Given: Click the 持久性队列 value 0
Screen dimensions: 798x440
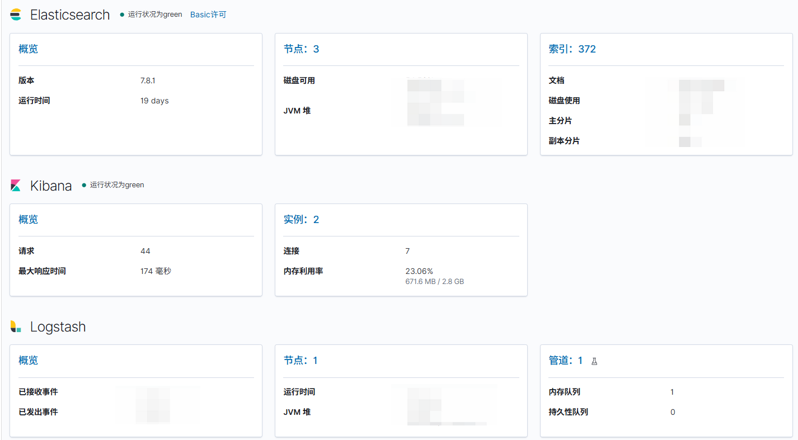Looking at the screenshot, I should (673, 412).
